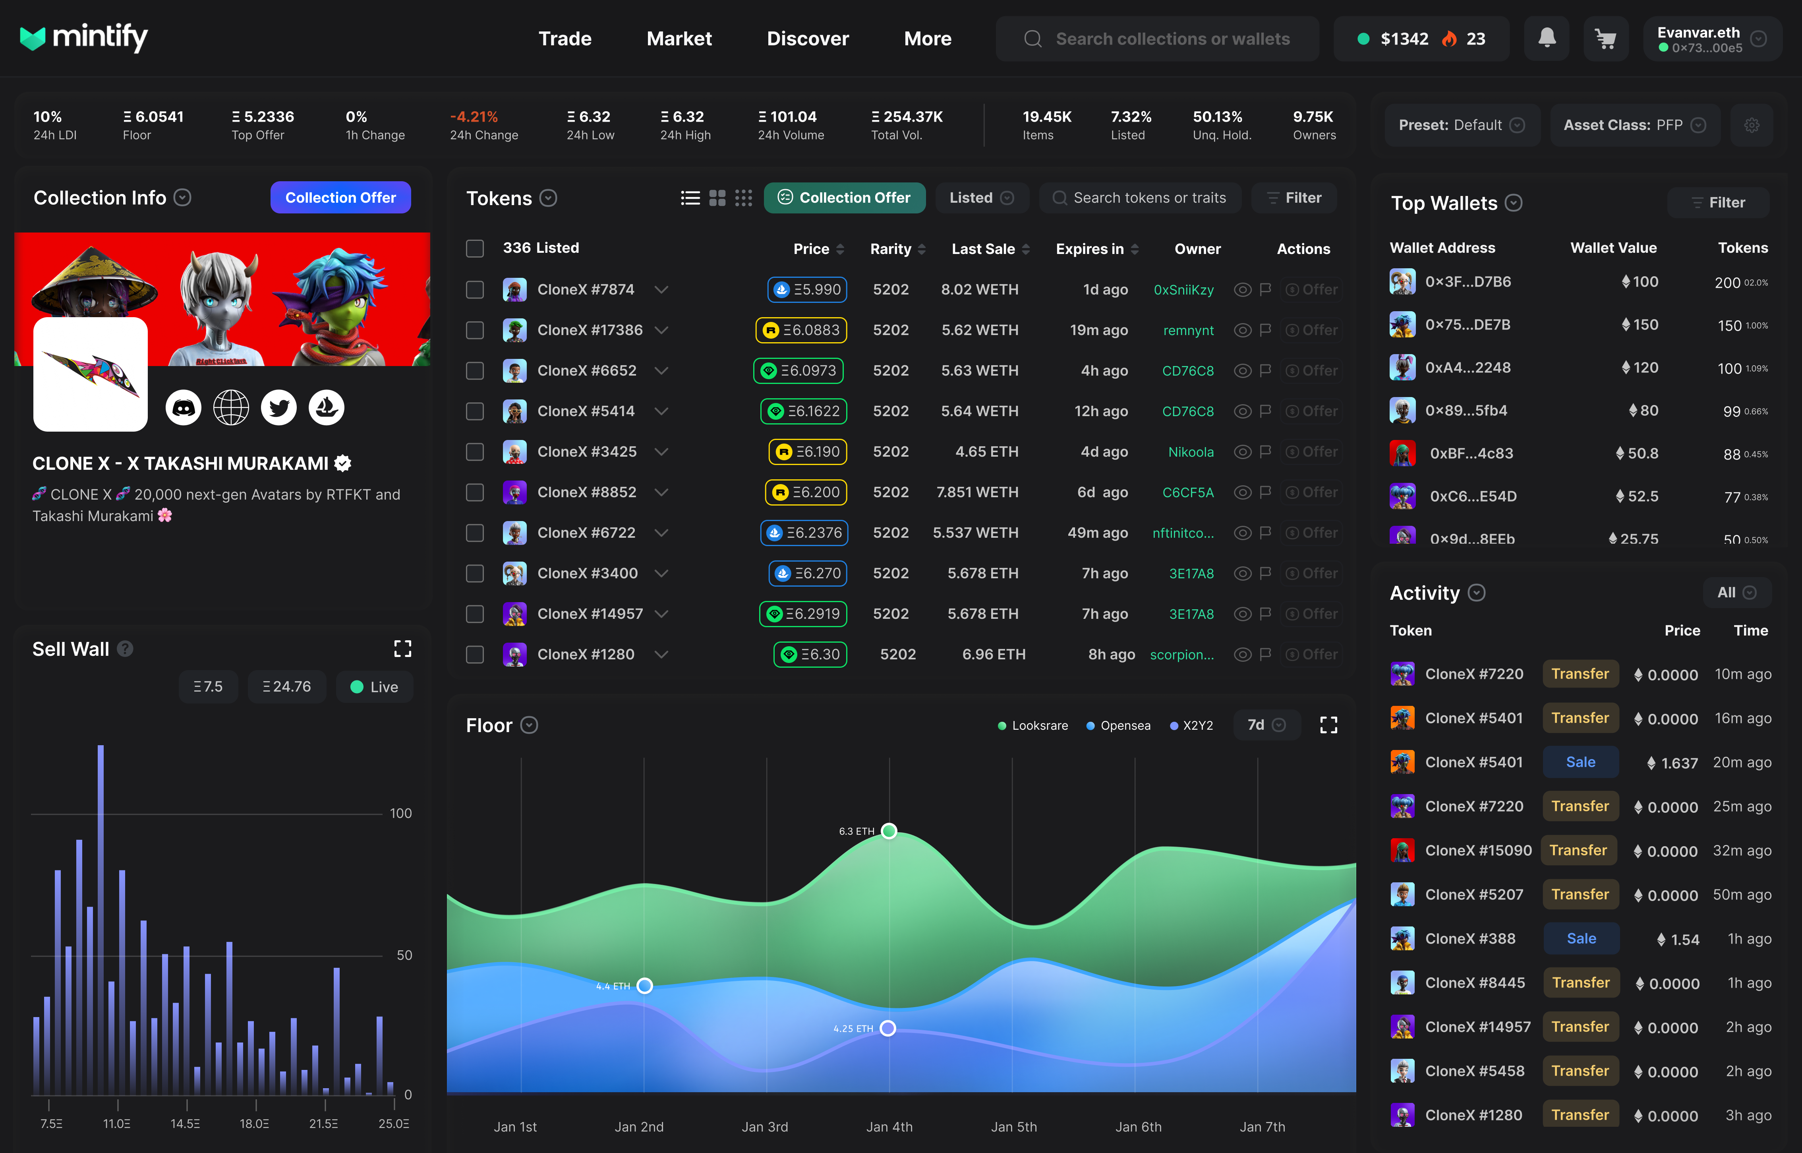
Task: Expand the CloneX #7874 row chevron
Action: (x=661, y=289)
